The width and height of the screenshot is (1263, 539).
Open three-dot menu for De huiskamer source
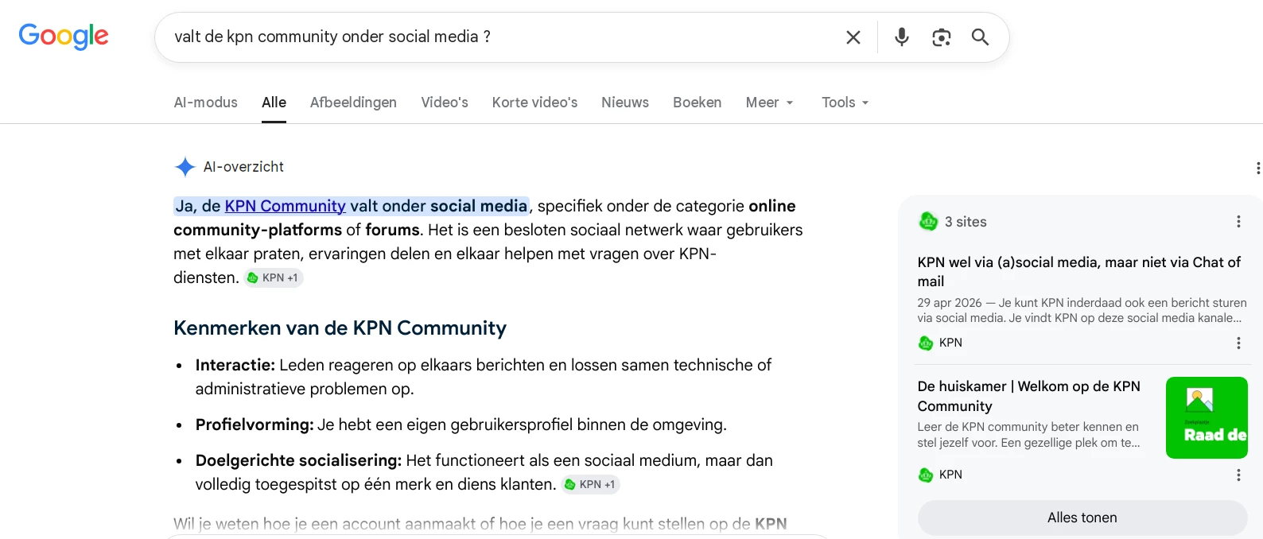pos(1238,475)
